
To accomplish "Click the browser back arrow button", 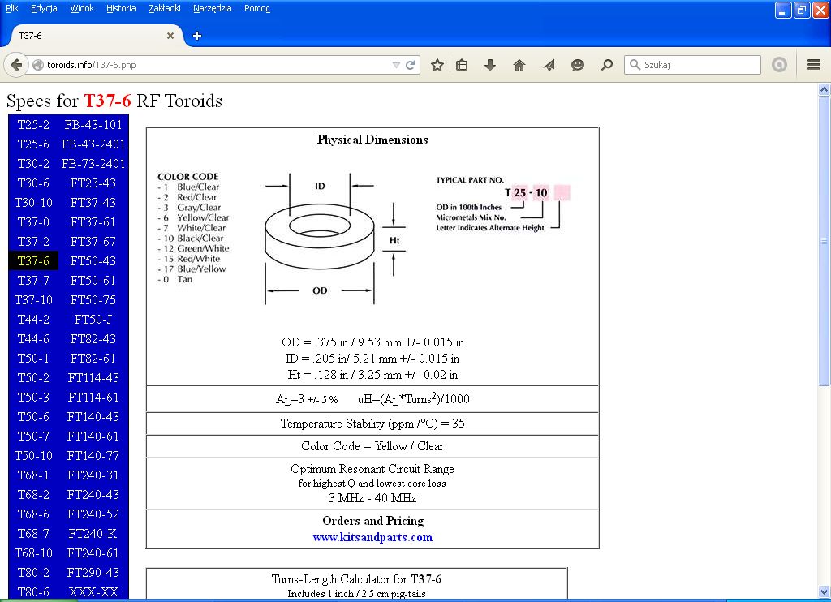I will click(x=16, y=65).
